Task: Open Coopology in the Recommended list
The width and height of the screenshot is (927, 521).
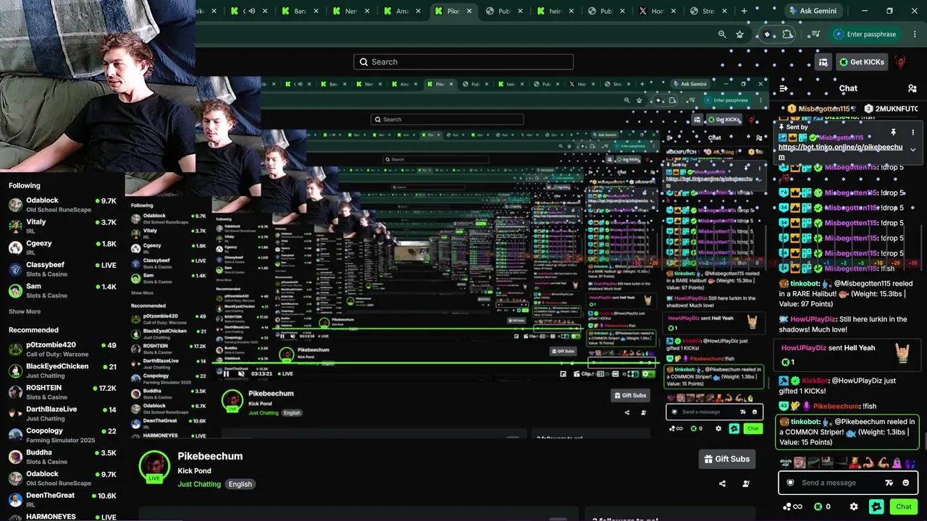Action: (62, 436)
